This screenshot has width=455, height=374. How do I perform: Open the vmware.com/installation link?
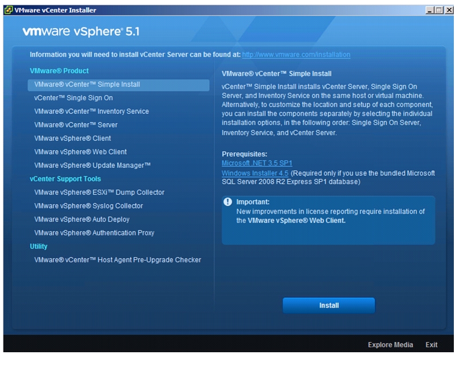coord(296,55)
